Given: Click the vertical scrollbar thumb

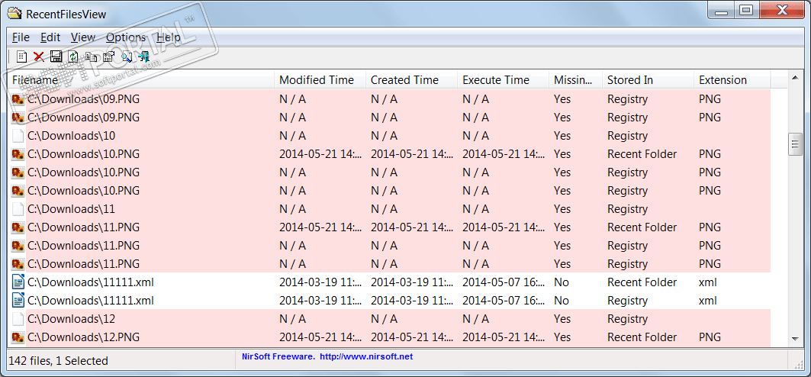Looking at the screenshot, I should point(794,144).
